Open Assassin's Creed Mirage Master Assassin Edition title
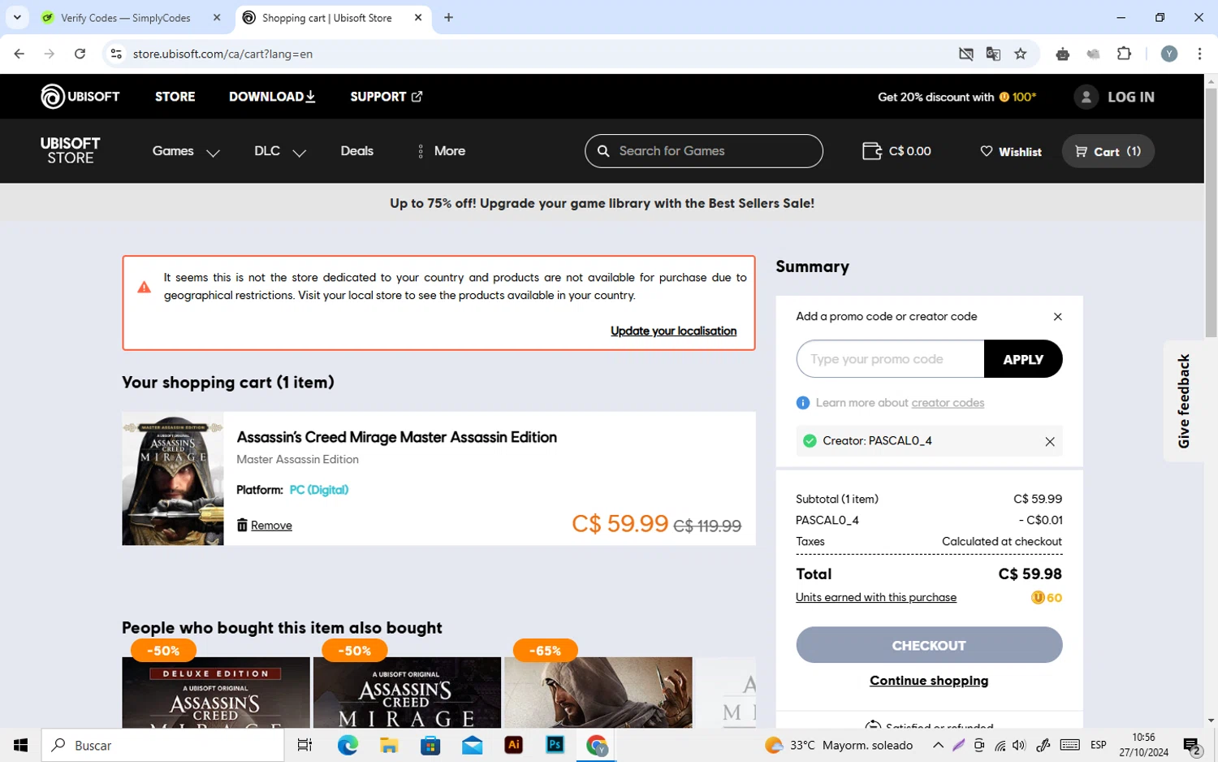 (396, 437)
